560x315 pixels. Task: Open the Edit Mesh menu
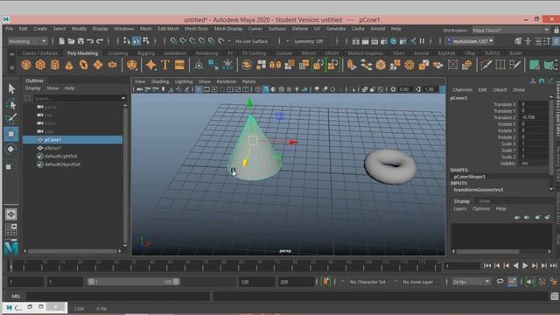[x=168, y=29]
